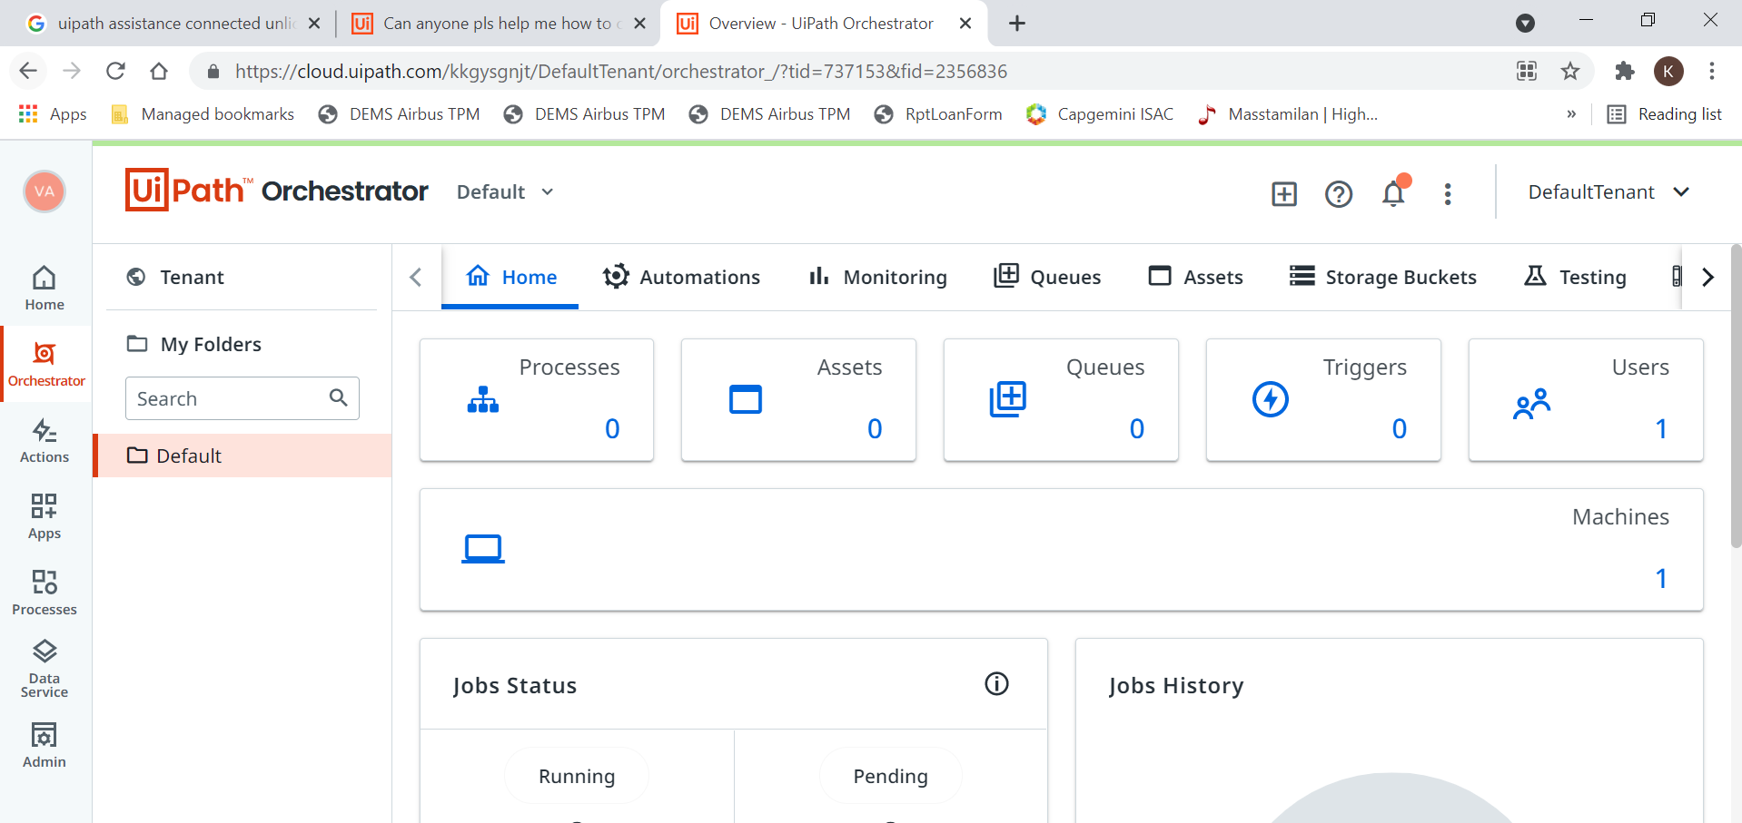1742x823 pixels.
Task: Open the Users summary card
Action: (x=1586, y=399)
